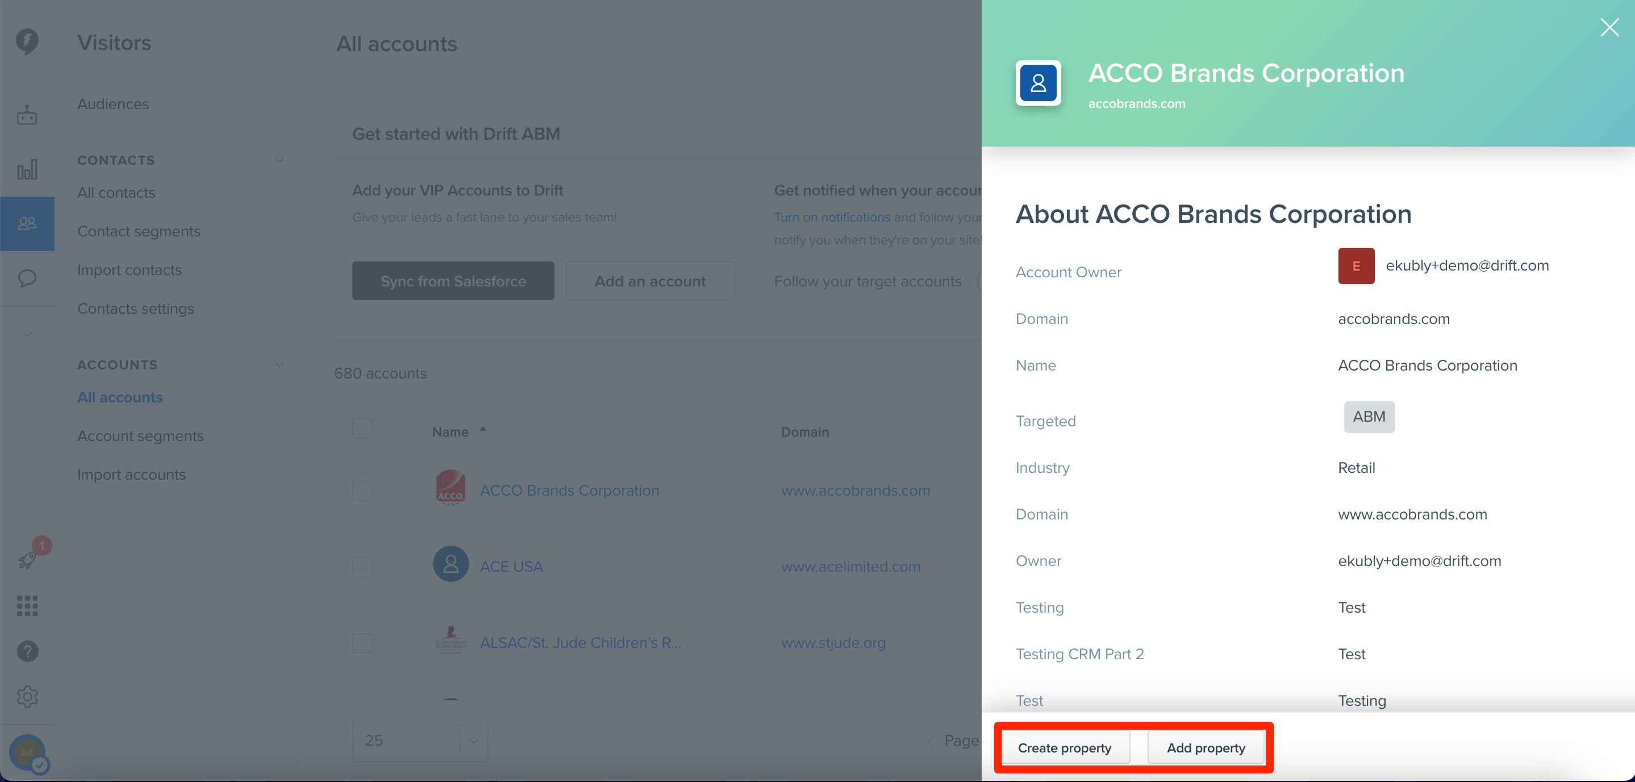Click the St. Jude account logo
Screen dimensions: 1635x782
pos(451,640)
